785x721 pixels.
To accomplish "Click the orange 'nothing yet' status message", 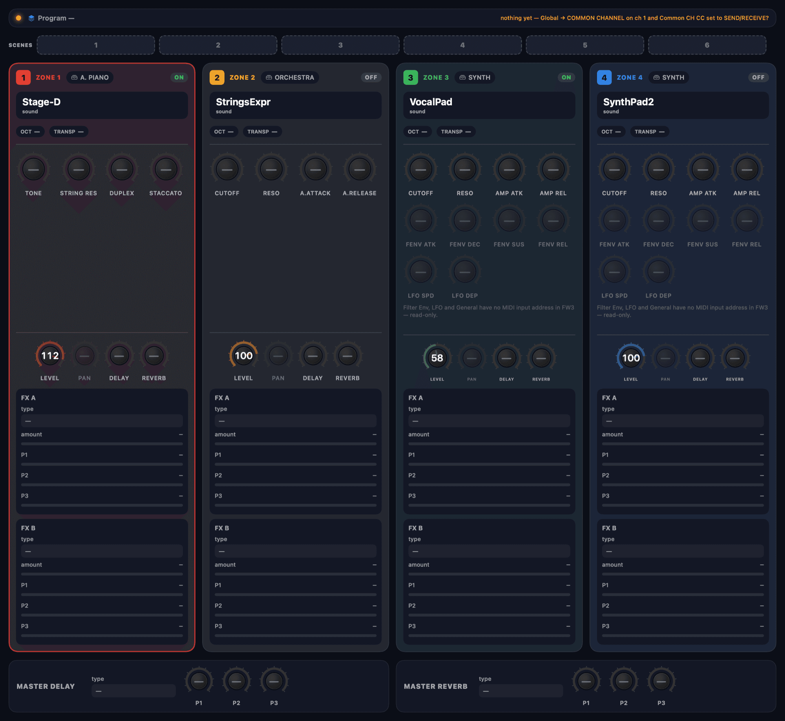I will [634, 18].
